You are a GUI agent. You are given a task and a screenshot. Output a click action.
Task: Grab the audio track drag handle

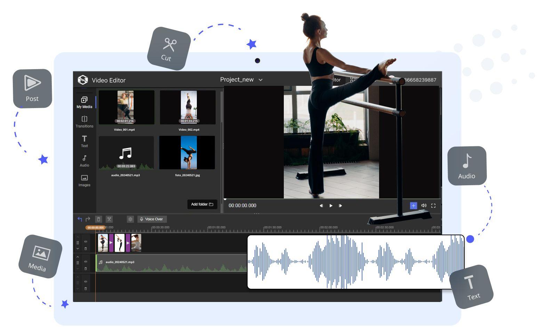pos(78,263)
